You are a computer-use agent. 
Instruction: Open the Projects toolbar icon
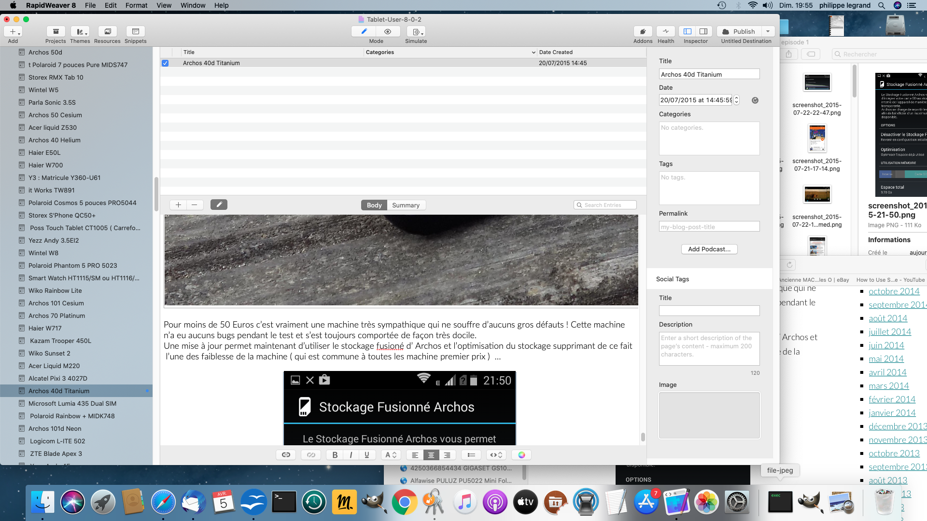pyautogui.click(x=56, y=31)
